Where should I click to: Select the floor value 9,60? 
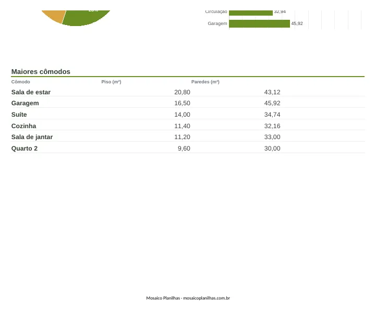pos(184,148)
